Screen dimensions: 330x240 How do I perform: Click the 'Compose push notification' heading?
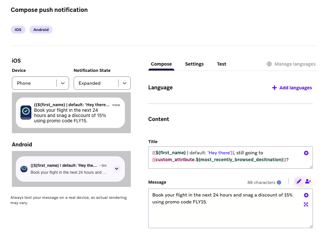[x=49, y=10]
